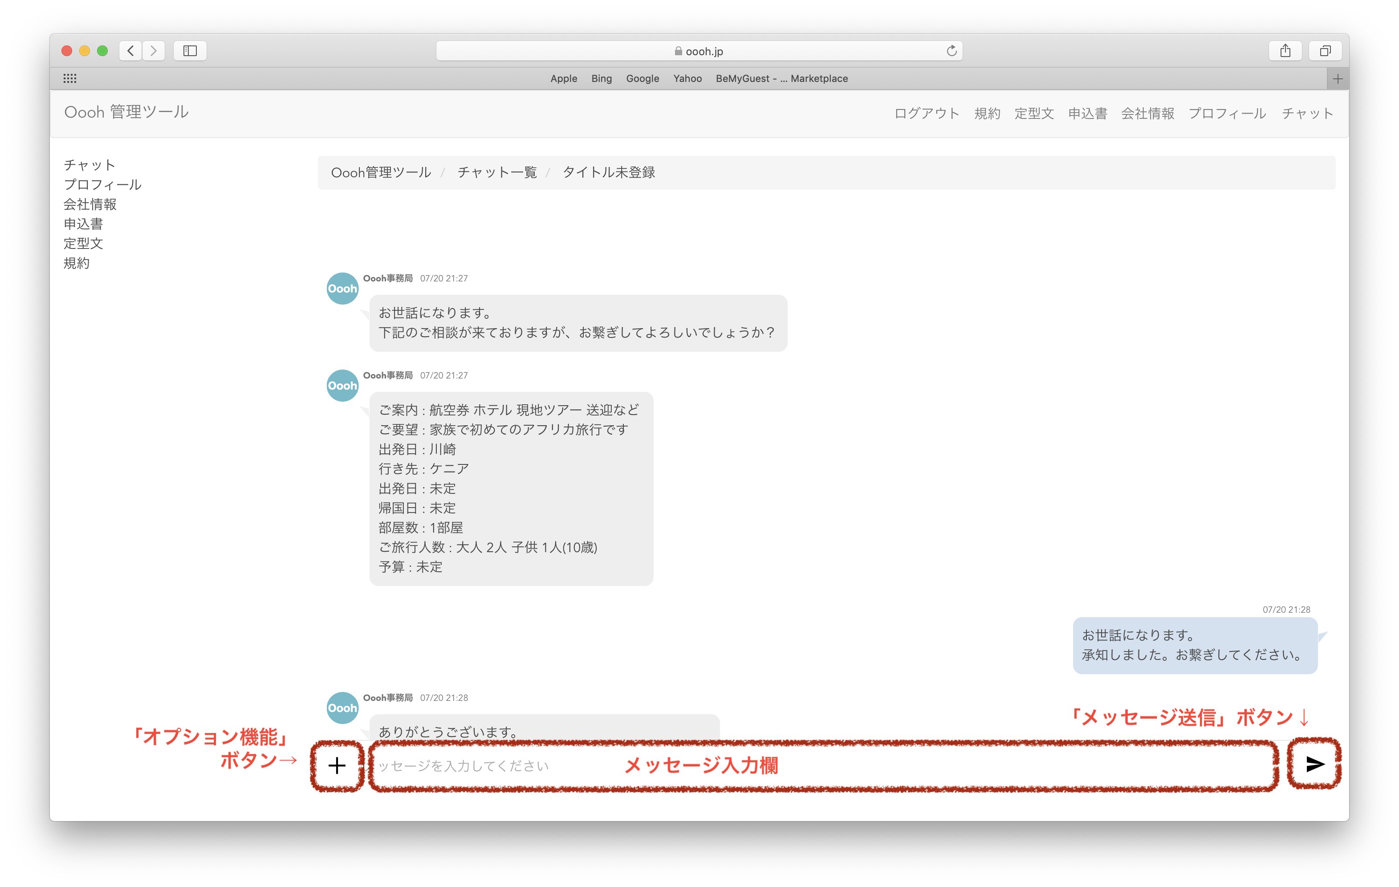Open 定型文 in top navigation

tap(1034, 113)
